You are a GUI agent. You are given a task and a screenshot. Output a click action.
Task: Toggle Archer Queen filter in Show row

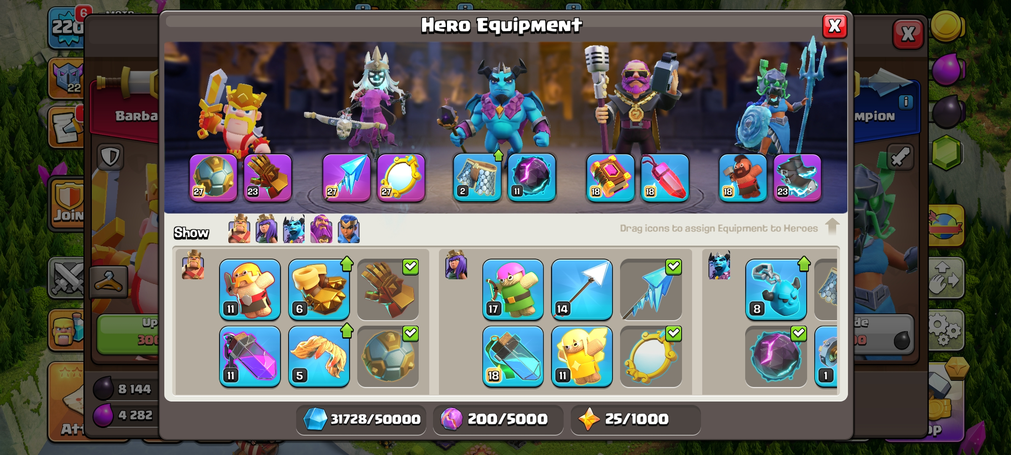click(x=267, y=229)
